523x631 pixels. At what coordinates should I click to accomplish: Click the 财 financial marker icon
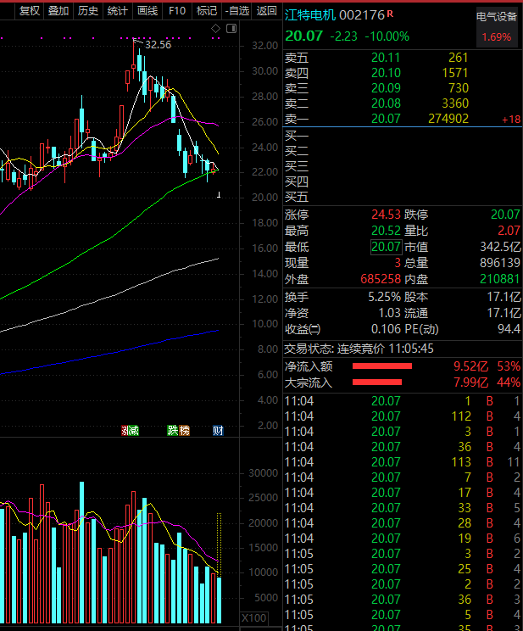pos(218,431)
